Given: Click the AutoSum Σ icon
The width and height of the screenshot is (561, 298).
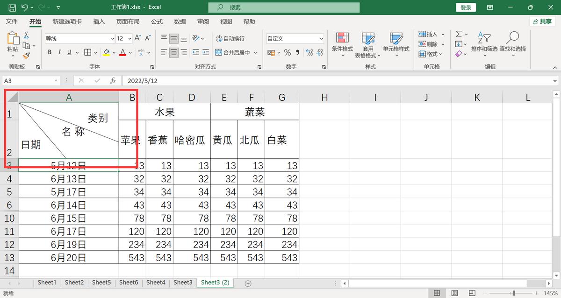Looking at the screenshot, I should pos(458,33).
